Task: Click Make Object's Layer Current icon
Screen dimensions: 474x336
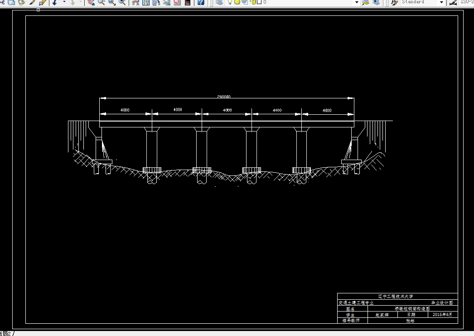Action: pos(366,2)
